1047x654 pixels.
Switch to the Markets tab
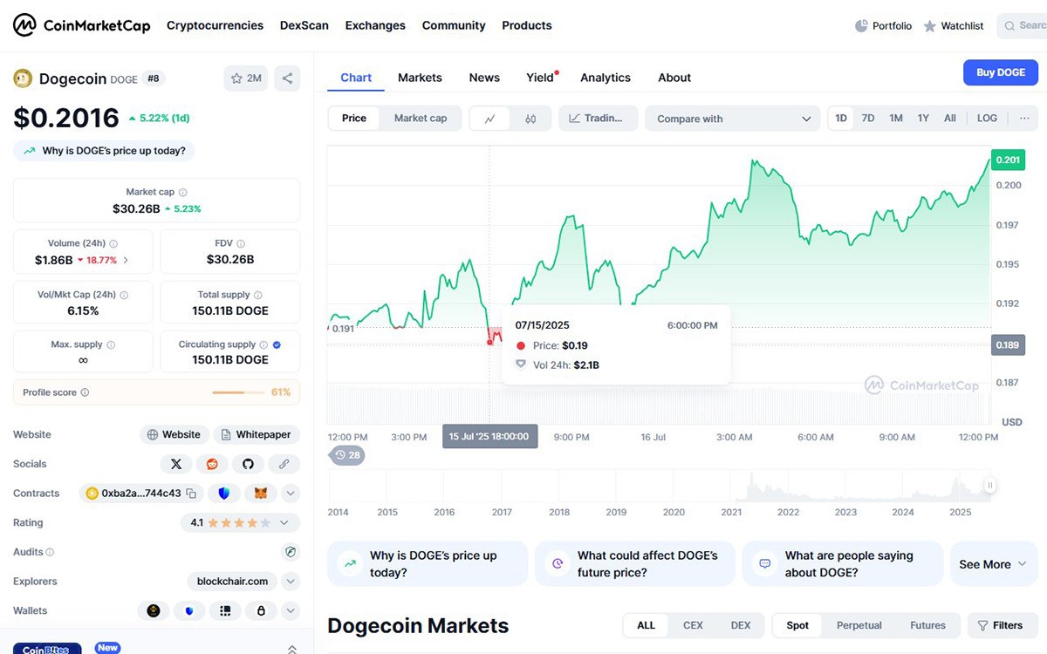pyautogui.click(x=420, y=78)
